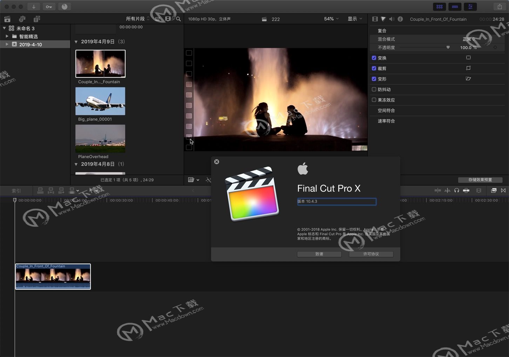Open clip appearance filmstrip options
The width and height of the screenshot is (509, 357).
tap(168, 19)
